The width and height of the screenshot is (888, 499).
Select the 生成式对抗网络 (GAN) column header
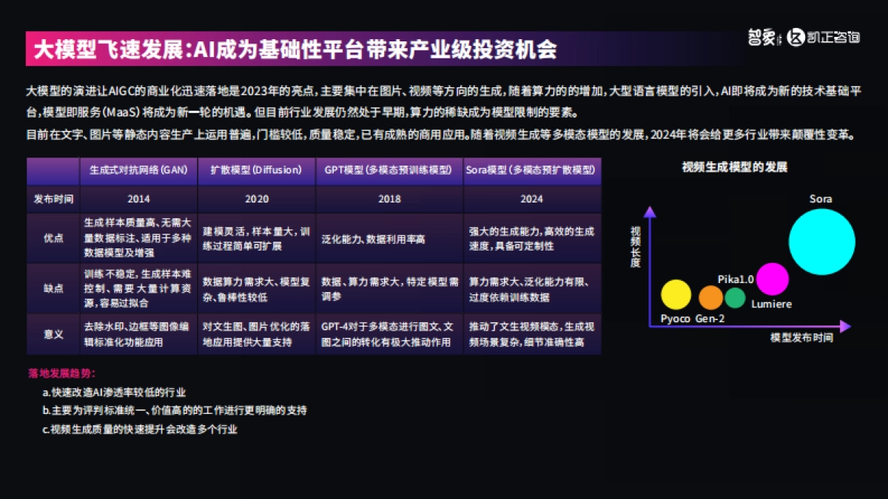click(x=139, y=171)
